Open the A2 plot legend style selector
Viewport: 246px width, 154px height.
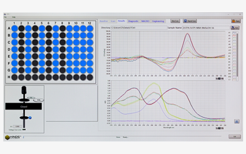pyautogui.click(x=234, y=36)
